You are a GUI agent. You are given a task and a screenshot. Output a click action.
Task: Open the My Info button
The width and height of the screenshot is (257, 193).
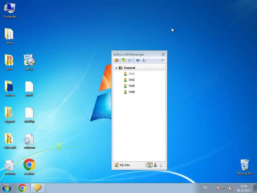coord(122,165)
